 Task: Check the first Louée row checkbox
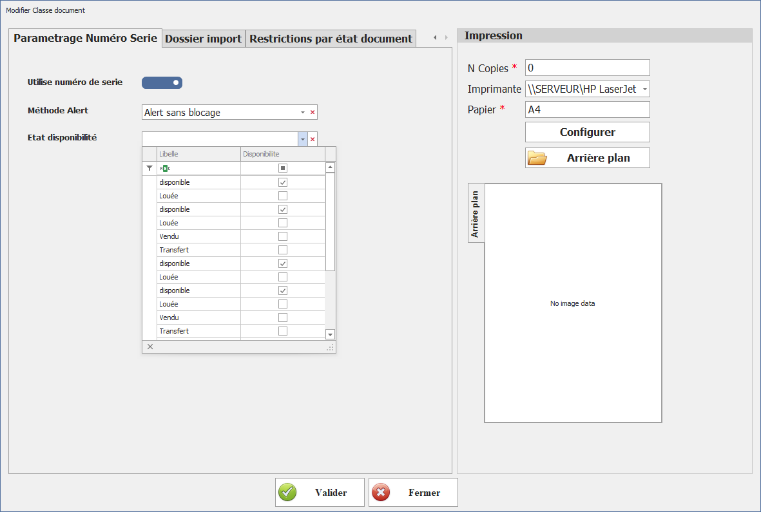[282, 196]
